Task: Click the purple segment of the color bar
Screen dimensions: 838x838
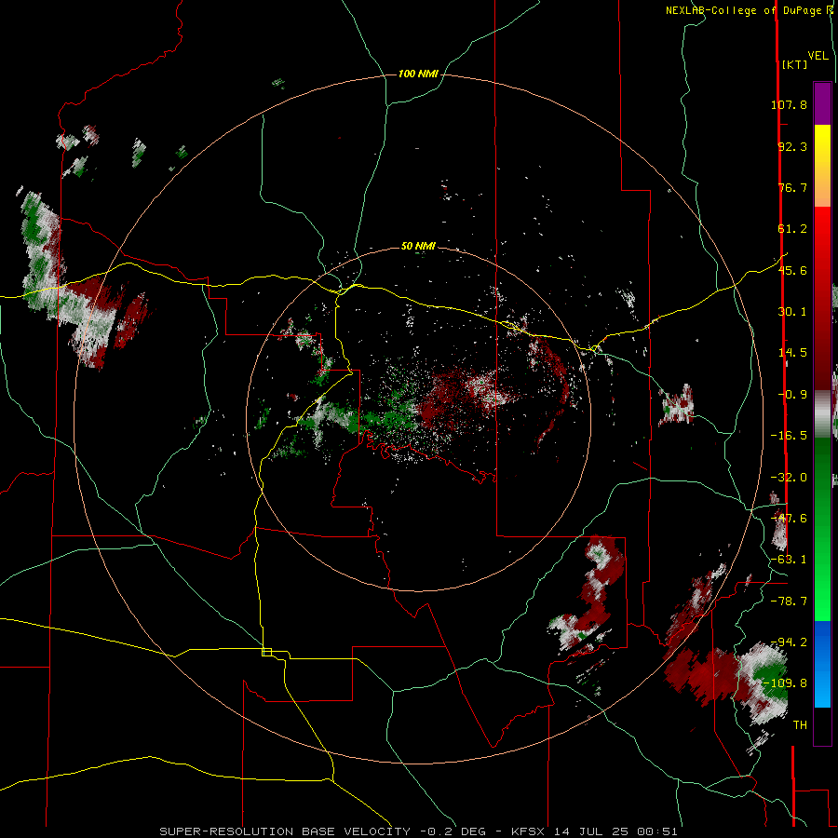Action: pyautogui.click(x=822, y=104)
